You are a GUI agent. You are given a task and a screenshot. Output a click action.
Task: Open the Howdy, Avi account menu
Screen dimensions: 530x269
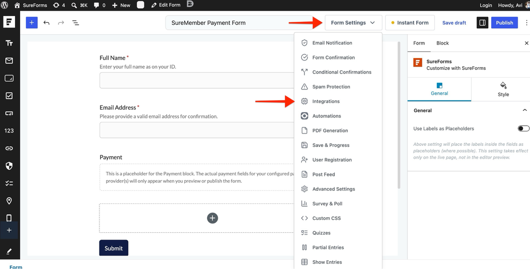click(x=514, y=5)
